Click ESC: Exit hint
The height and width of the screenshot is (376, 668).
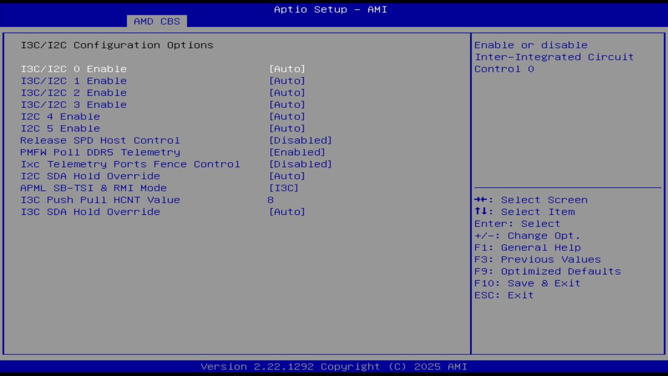(504, 295)
